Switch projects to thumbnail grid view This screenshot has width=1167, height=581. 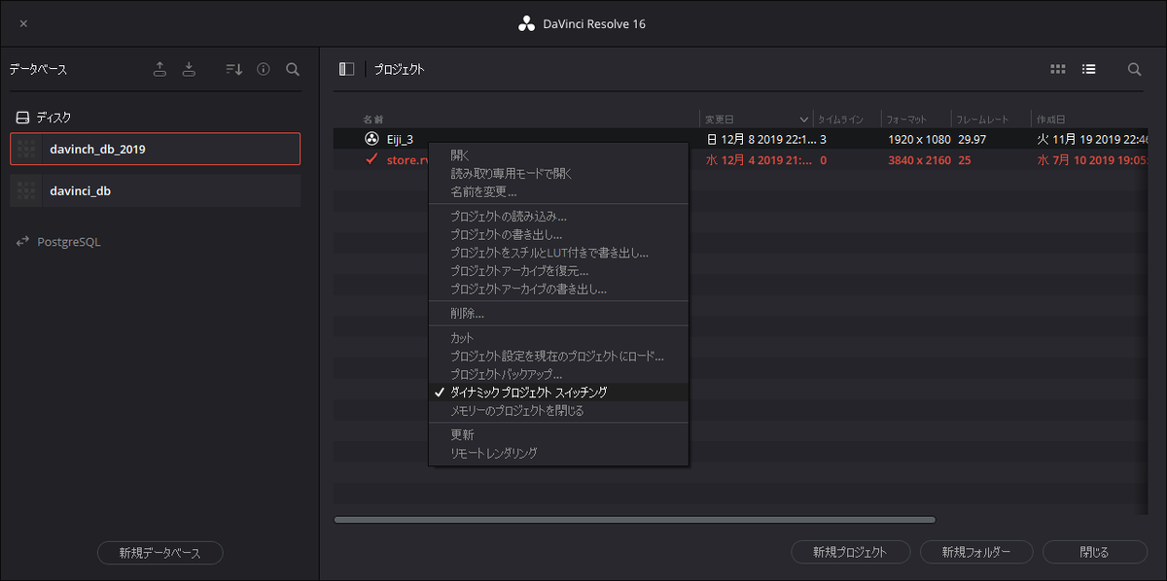click(1058, 69)
